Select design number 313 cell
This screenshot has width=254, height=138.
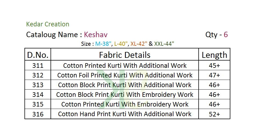[38, 85]
